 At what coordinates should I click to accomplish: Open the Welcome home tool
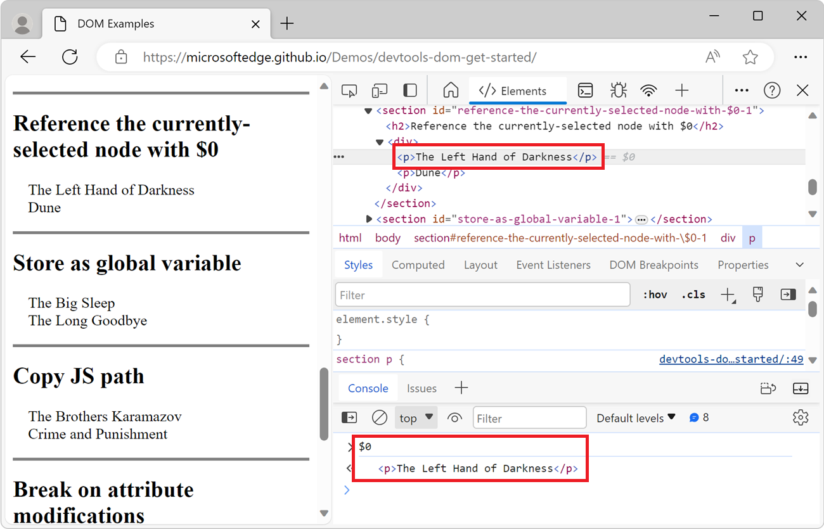point(450,91)
